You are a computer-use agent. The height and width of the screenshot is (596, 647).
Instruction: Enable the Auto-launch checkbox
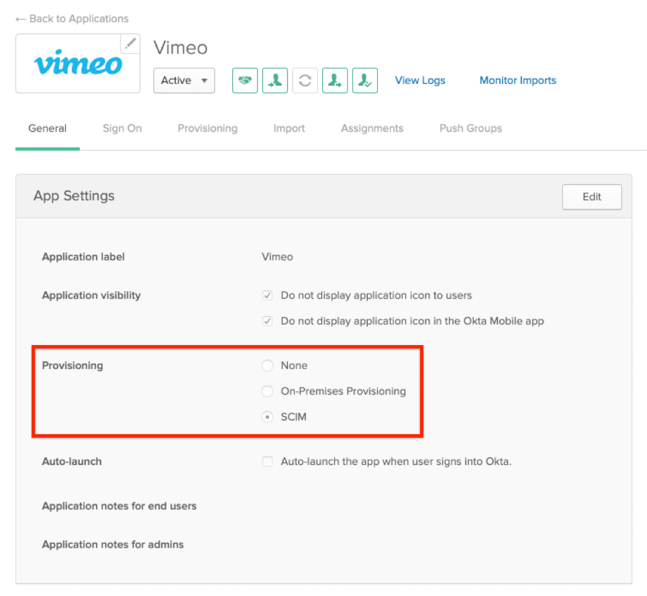point(268,462)
